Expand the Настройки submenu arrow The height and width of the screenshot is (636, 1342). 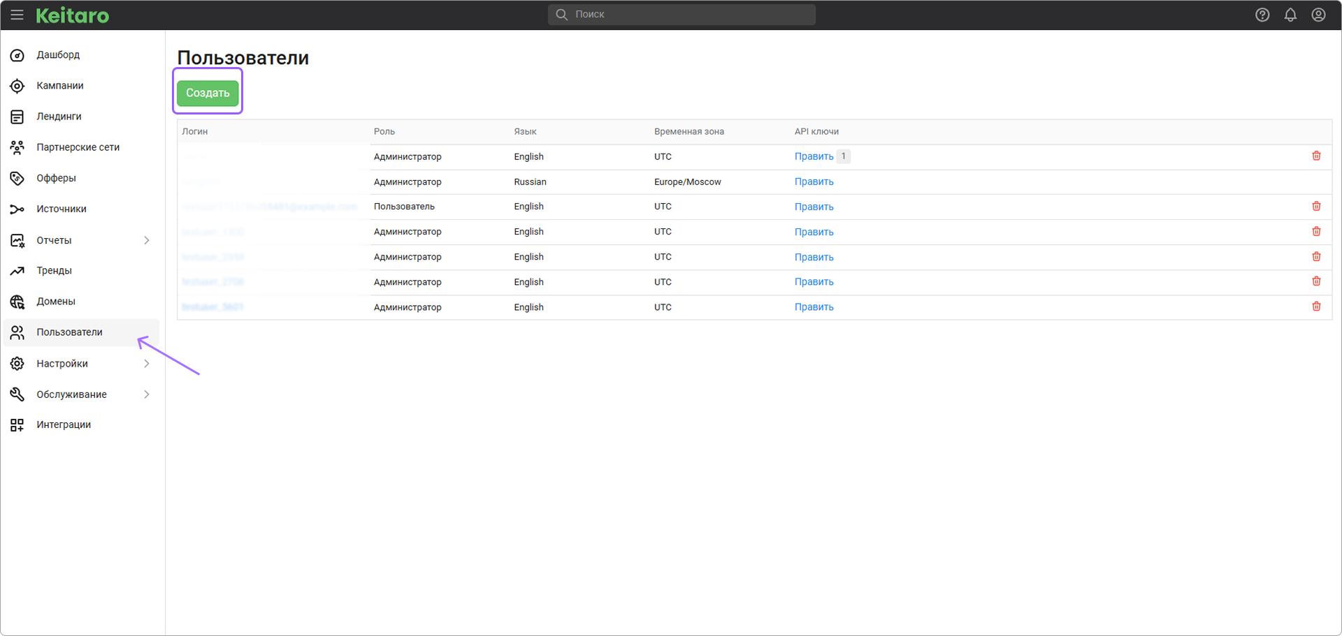pos(147,364)
